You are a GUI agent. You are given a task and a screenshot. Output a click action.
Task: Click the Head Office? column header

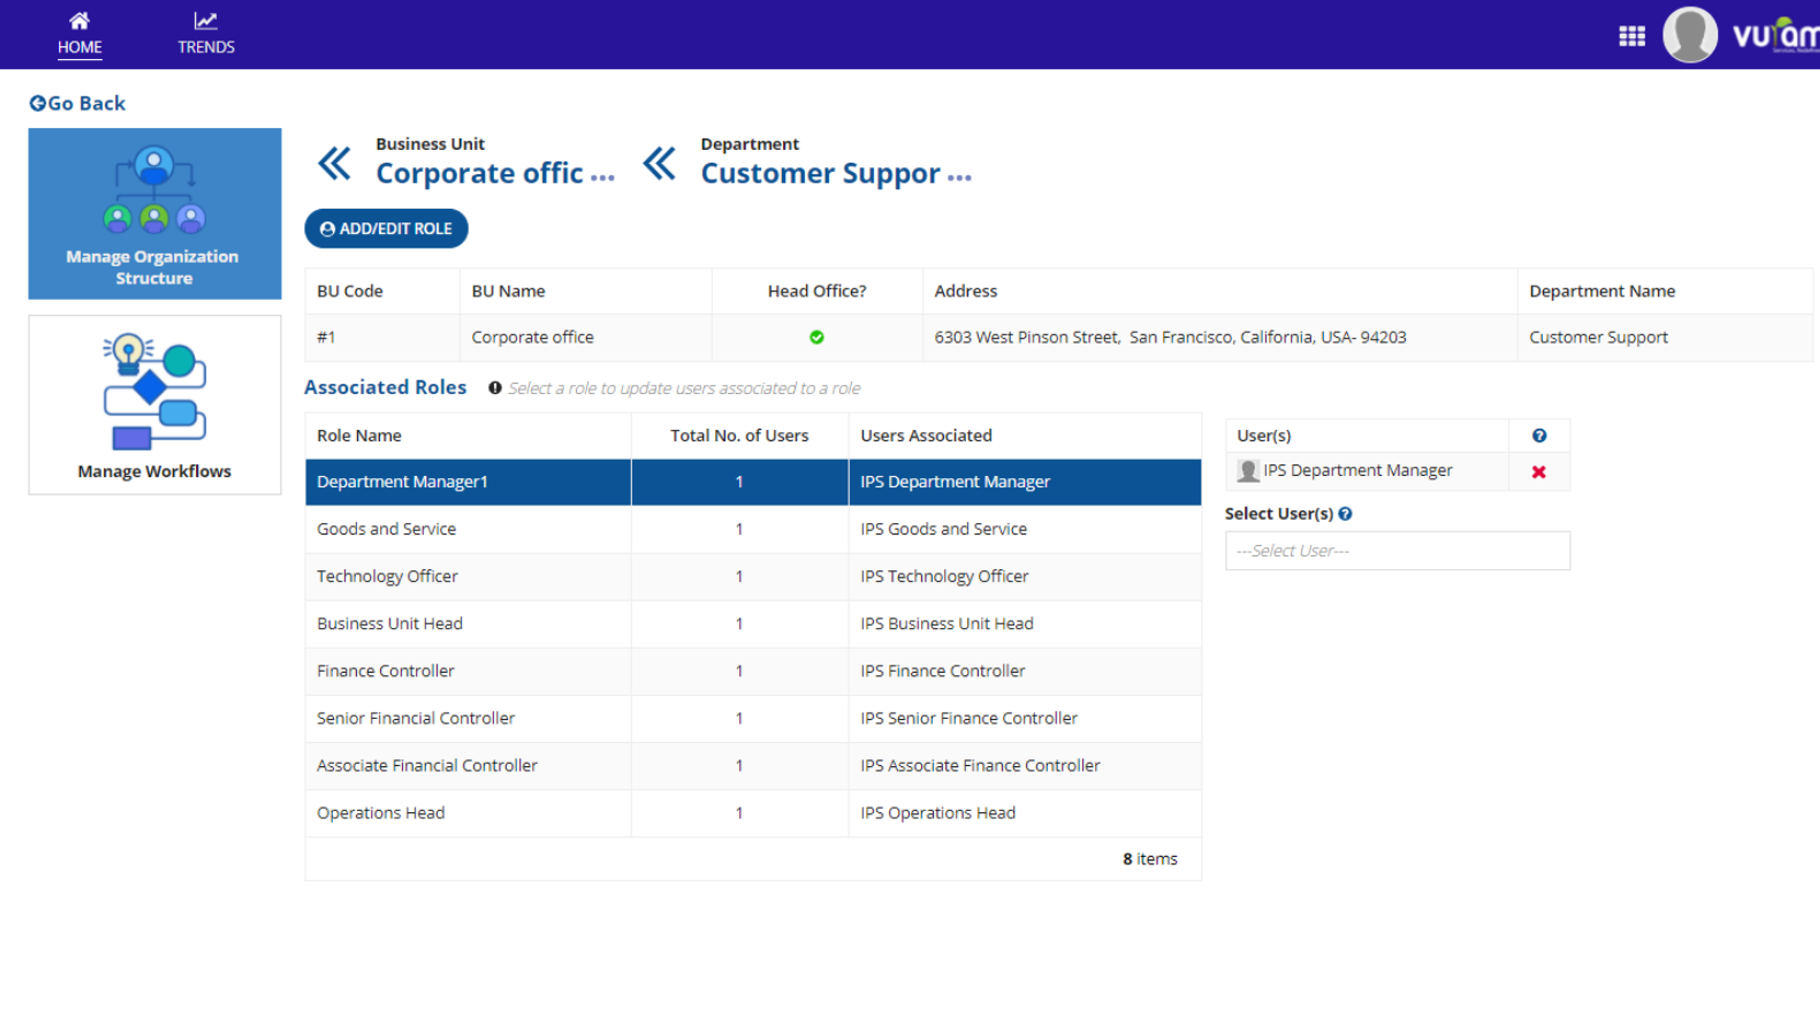click(x=817, y=291)
